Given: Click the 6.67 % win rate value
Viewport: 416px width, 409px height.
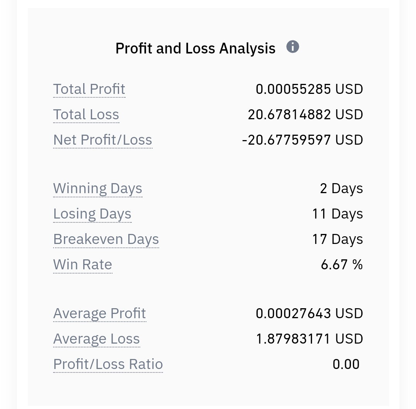Looking at the screenshot, I should [x=342, y=265].
